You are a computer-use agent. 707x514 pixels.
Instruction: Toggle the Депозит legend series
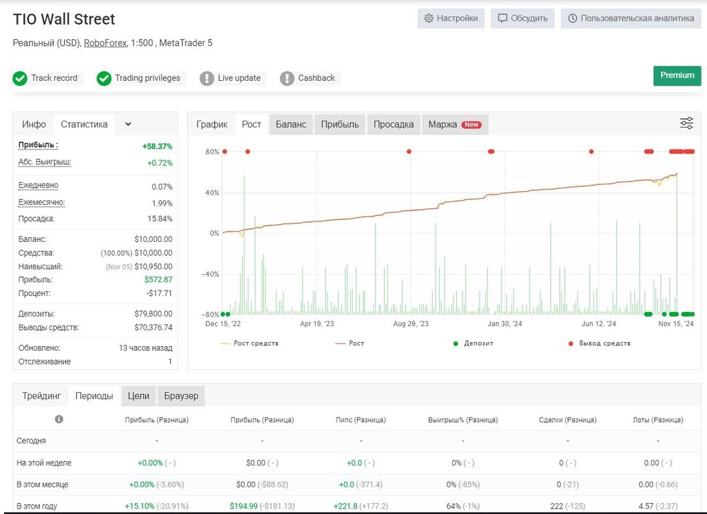pos(473,343)
